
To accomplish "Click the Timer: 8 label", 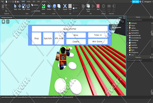I will point(98,35).
